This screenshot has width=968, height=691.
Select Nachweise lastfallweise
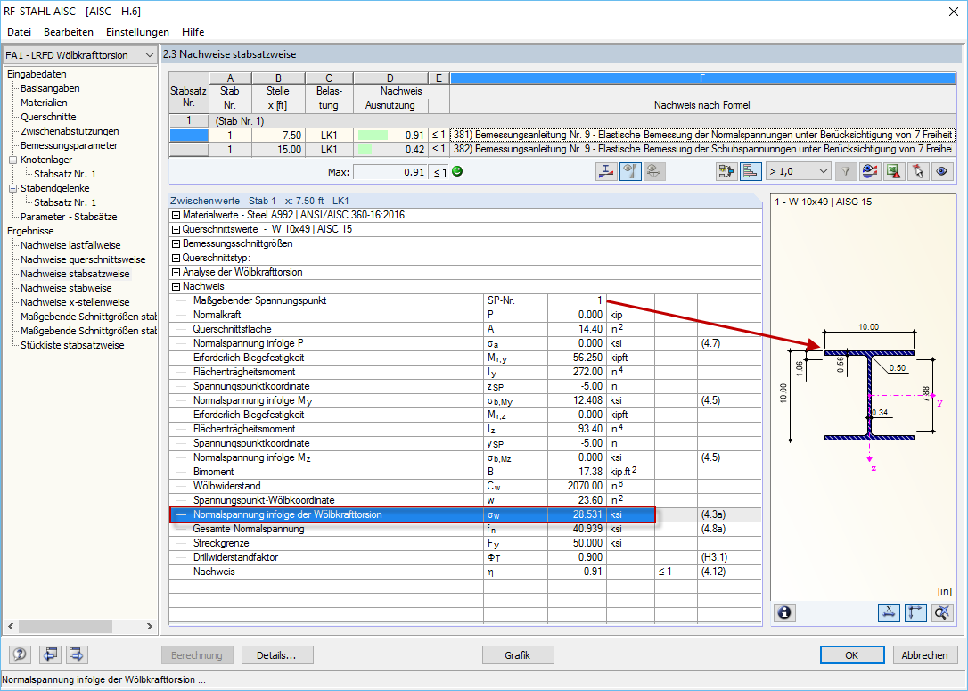click(70, 245)
